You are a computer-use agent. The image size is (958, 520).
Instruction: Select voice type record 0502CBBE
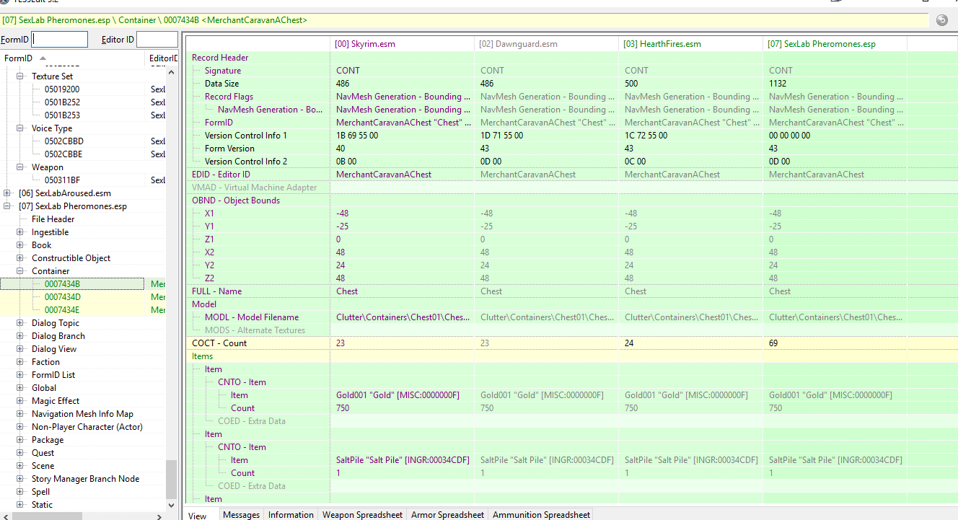click(64, 154)
